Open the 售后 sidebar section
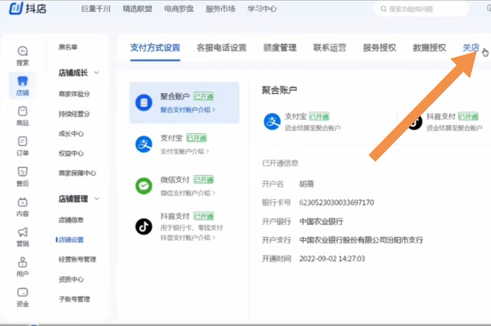The height and width of the screenshot is (326, 491). [23, 176]
